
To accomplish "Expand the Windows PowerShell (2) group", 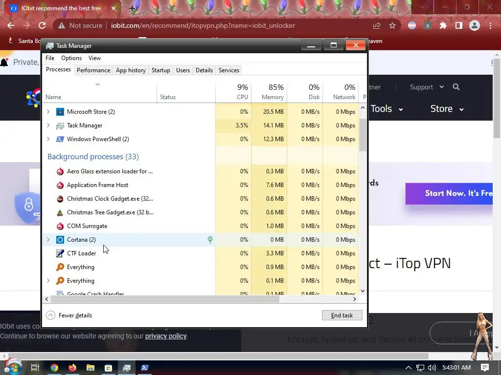I will tap(48, 139).
